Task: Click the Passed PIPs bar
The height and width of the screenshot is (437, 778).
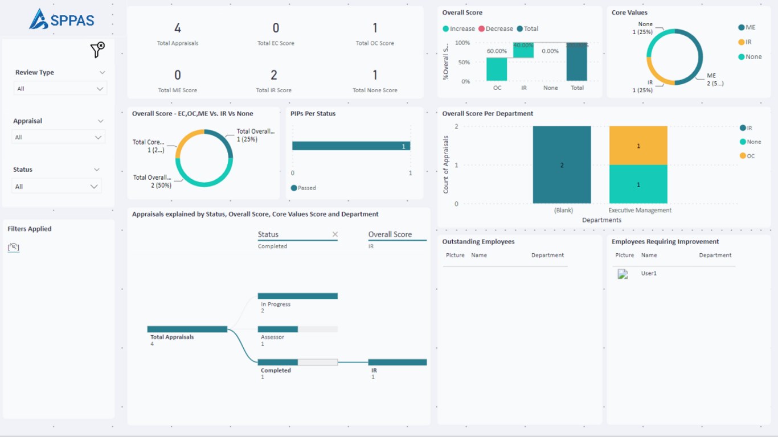Action: 351,146
